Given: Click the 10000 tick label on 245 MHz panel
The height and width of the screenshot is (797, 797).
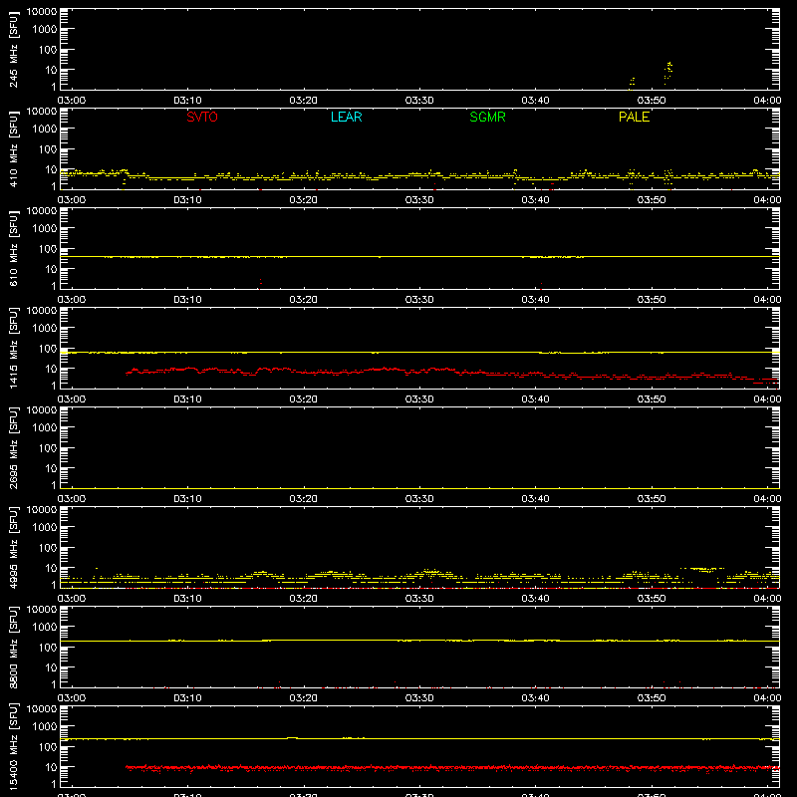Looking at the screenshot, I should pos(42,12).
